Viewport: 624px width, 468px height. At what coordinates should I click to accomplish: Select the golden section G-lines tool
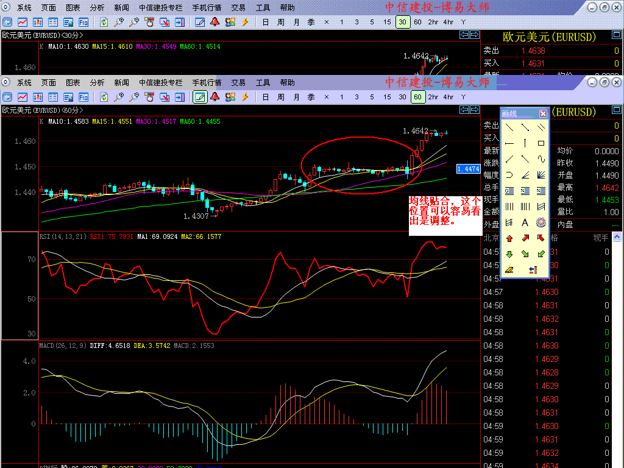click(509, 191)
